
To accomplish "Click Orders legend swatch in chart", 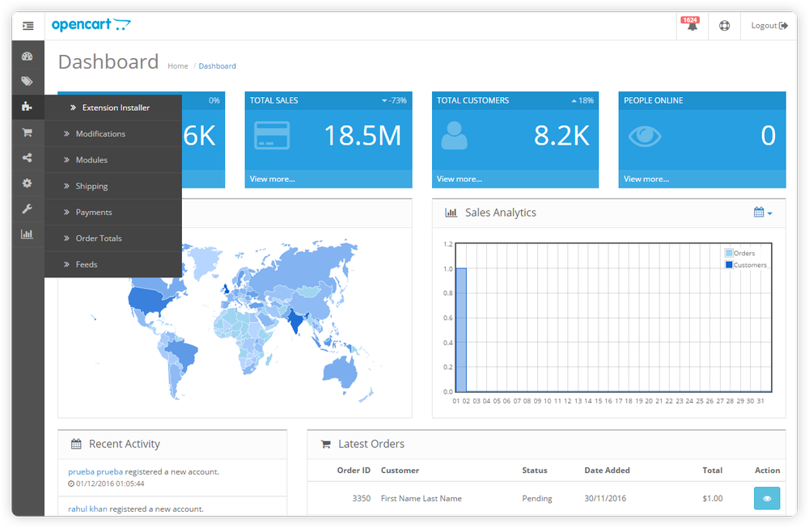I will pyautogui.click(x=729, y=252).
